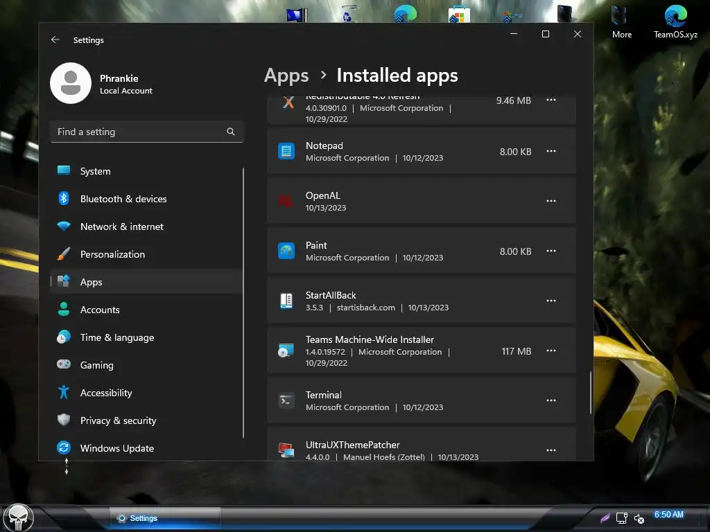
Task: Click the network tray icon
Action: (622, 518)
